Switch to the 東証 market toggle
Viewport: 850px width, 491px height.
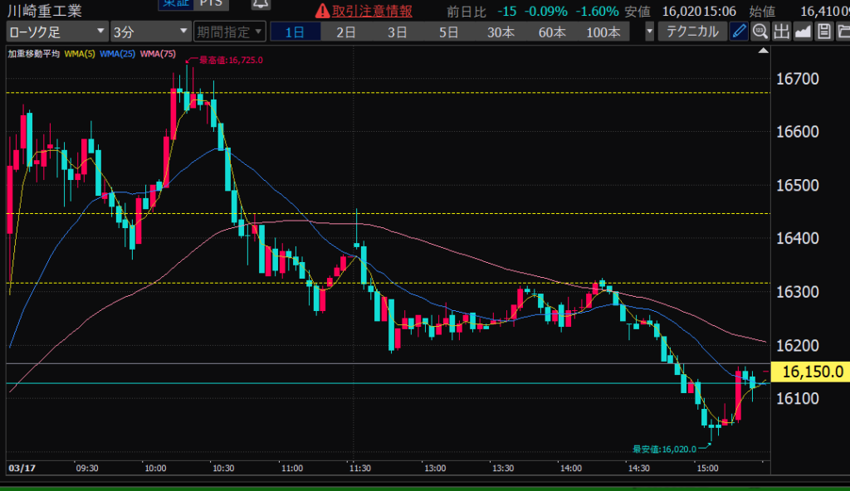coord(175,4)
